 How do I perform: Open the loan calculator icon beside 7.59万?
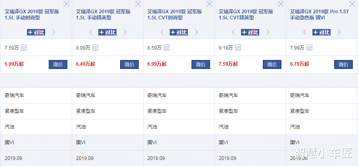(x=24, y=48)
